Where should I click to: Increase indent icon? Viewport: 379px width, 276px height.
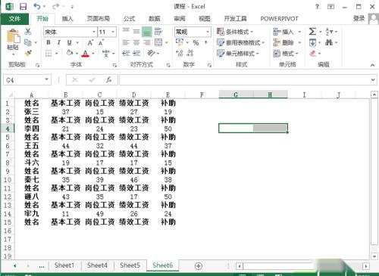pyautogui.click(x=136, y=53)
